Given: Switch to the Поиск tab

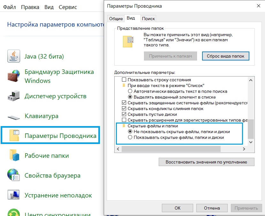Looking at the screenshot, I should click(x=148, y=19).
